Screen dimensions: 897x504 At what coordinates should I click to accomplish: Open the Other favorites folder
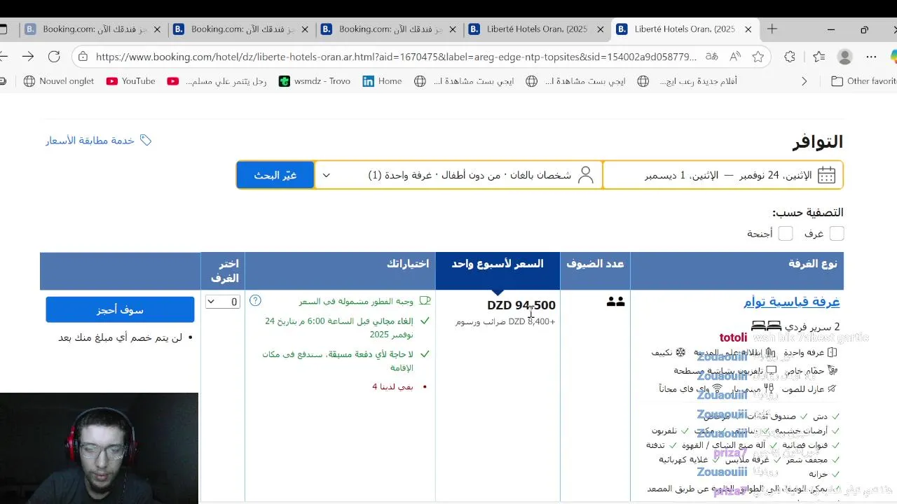point(863,81)
